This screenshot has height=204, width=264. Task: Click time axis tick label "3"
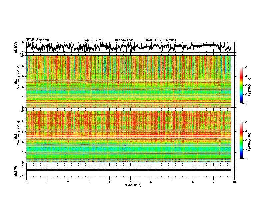[89, 182]
